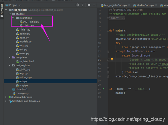Click line number 14 in the gutter
Image resolution: width=168 pixels, height=125 pixels.
coord(99,60)
